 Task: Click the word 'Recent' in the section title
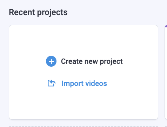point(22,12)
